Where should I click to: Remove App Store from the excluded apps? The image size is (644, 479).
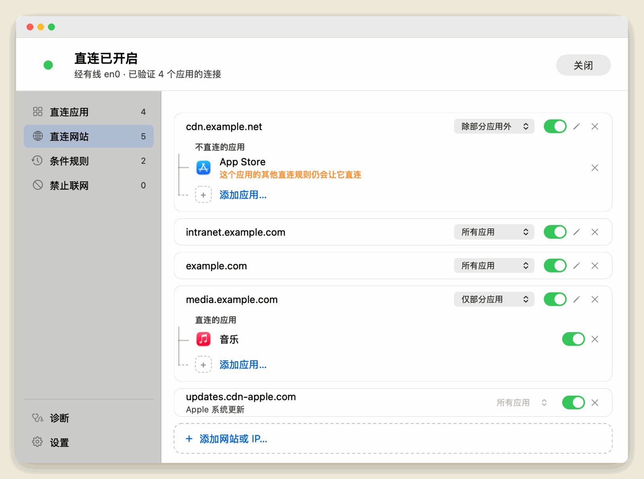coord(594,168)
